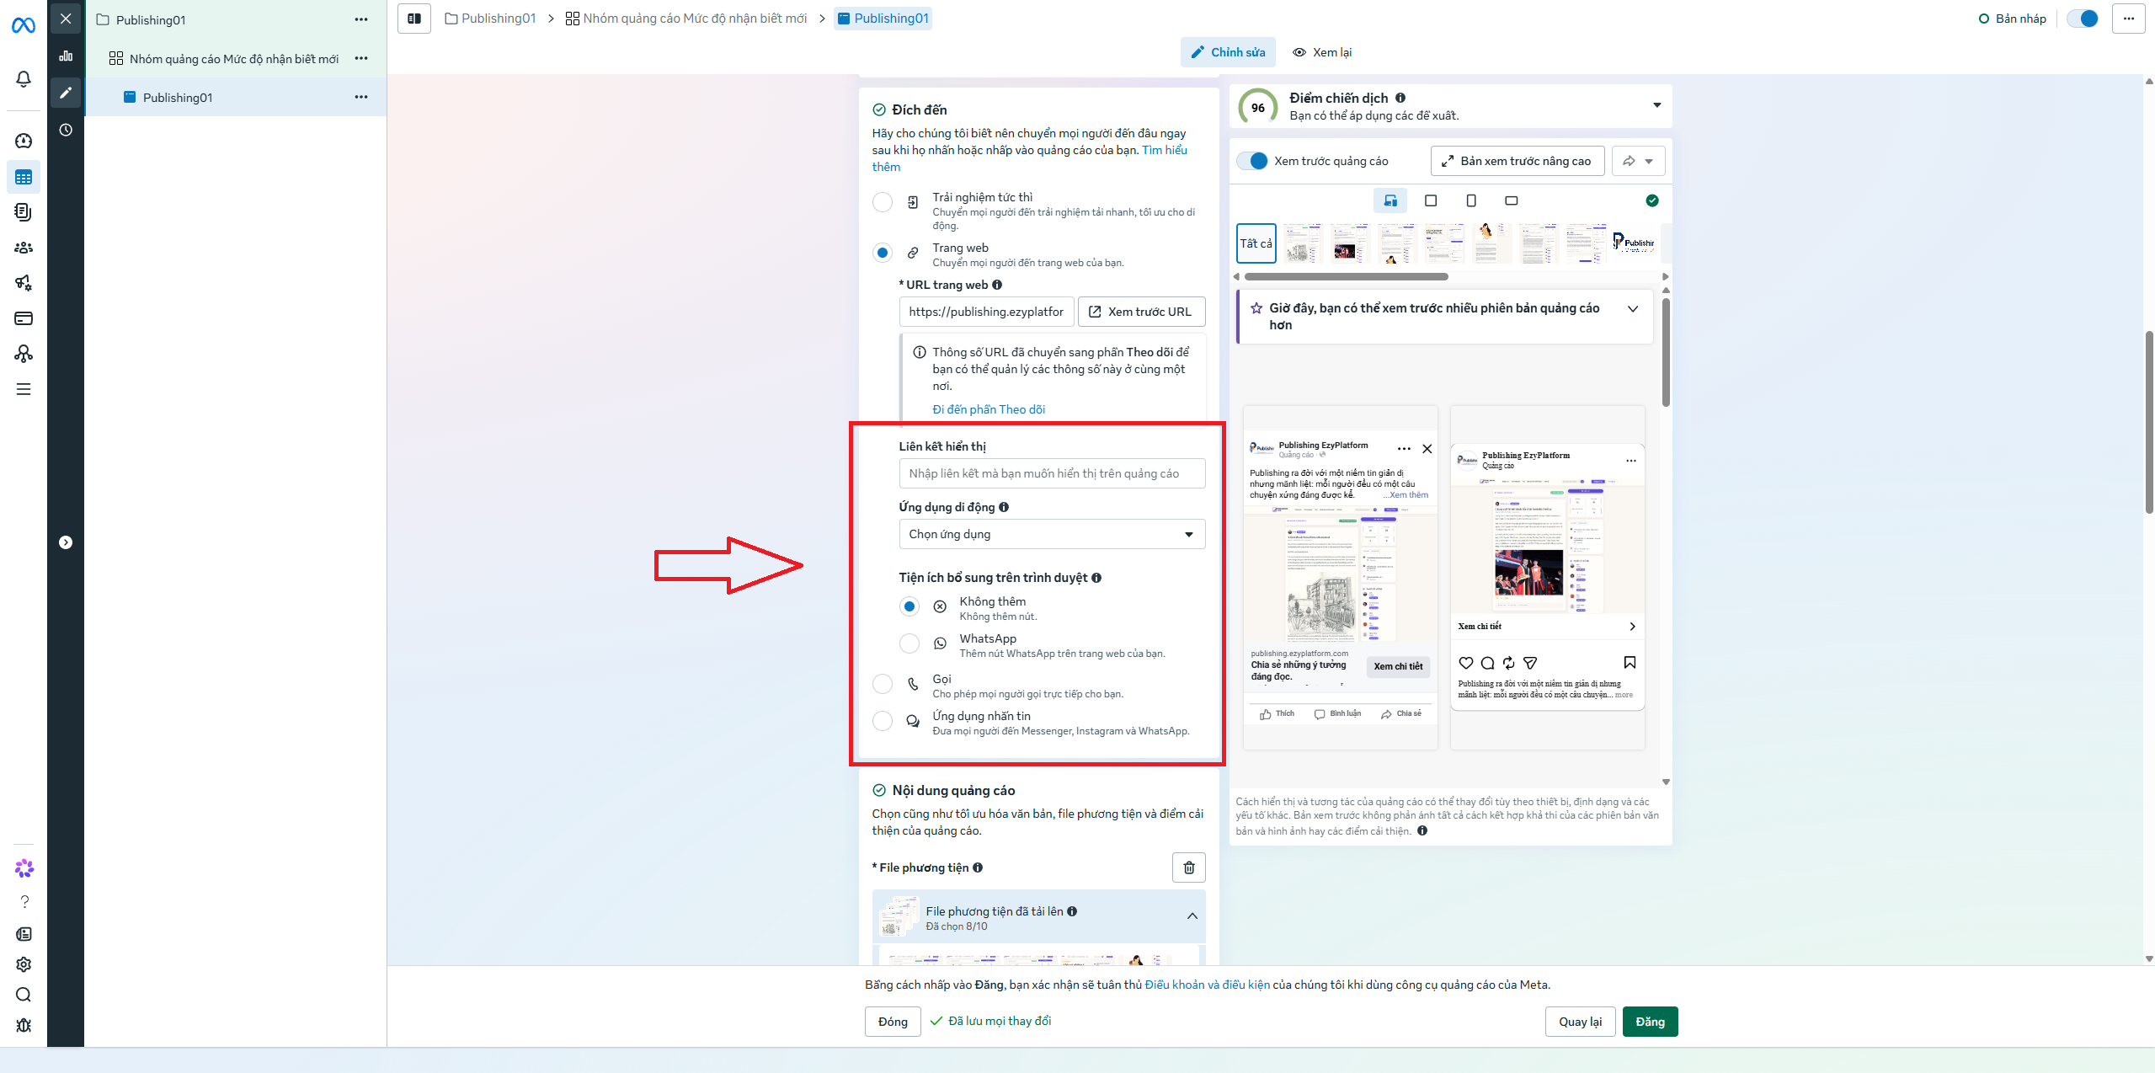
Task: Open more options for Nhóm quảng cáo row
Action: coord(361,58)
